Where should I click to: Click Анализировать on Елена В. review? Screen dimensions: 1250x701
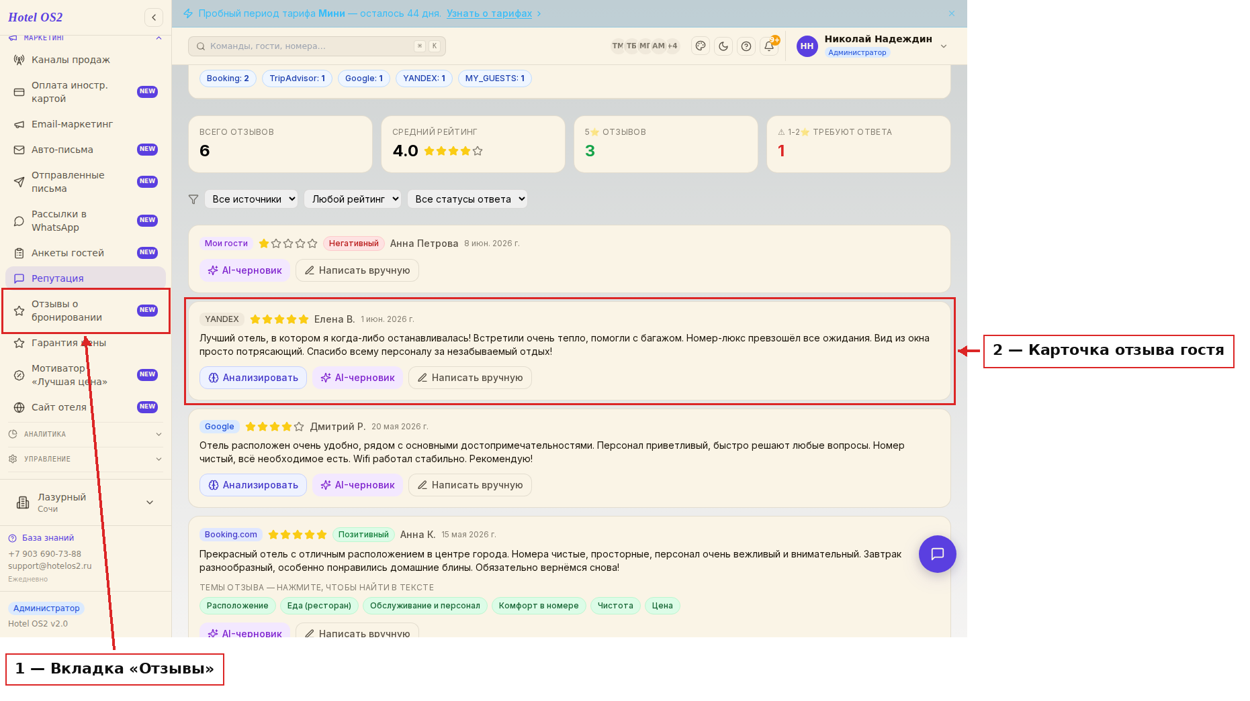253,378
